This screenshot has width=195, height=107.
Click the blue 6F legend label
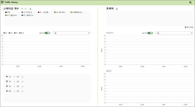tap(28, 15)
